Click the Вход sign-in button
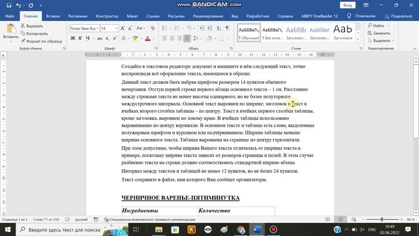Image resolution: width=419 pixels, height=236 pixels. point(348,5)
